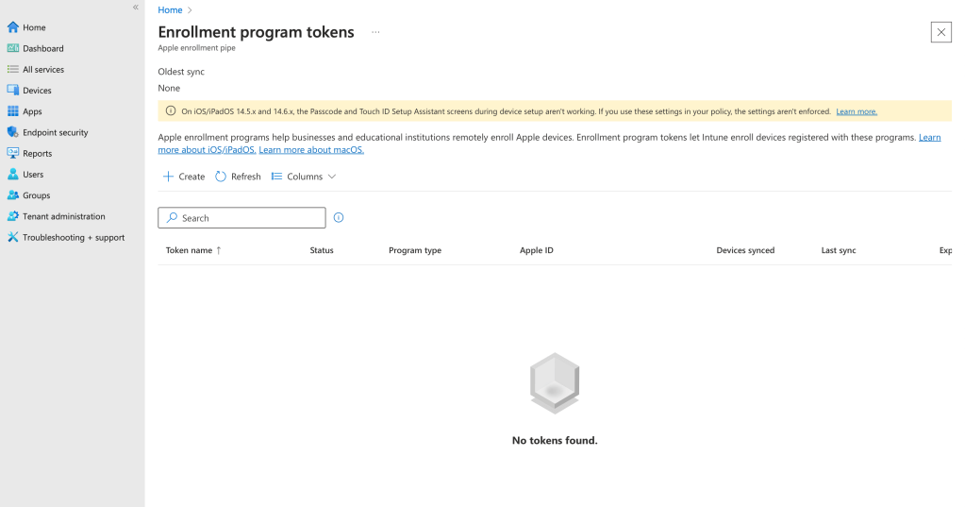
Task: Click the Create button
Action: (x=184, y=177)
